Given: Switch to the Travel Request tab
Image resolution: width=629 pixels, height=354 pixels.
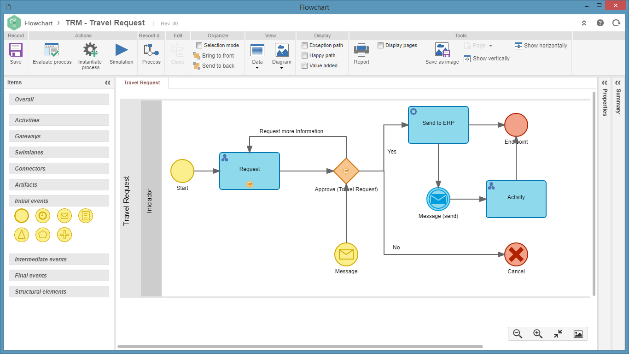Looking at the screenshot, I should pos(142,83).
